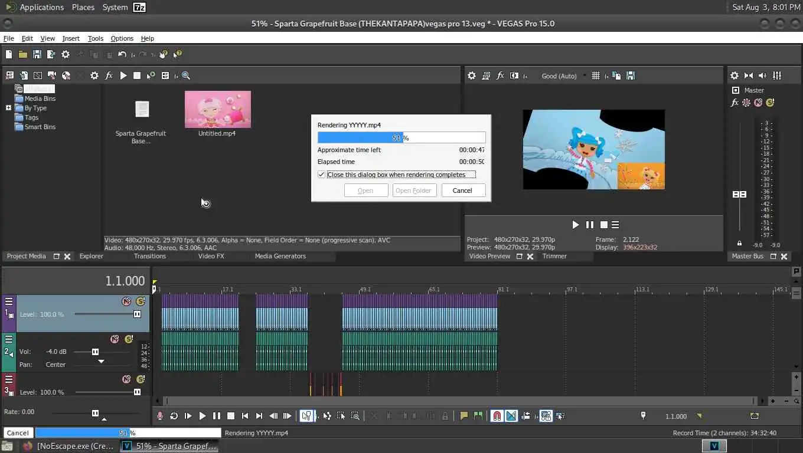Screen dimensions: 803x453
Task: Adjust track 2 Vol slider
Action: (x=95, y=352)
